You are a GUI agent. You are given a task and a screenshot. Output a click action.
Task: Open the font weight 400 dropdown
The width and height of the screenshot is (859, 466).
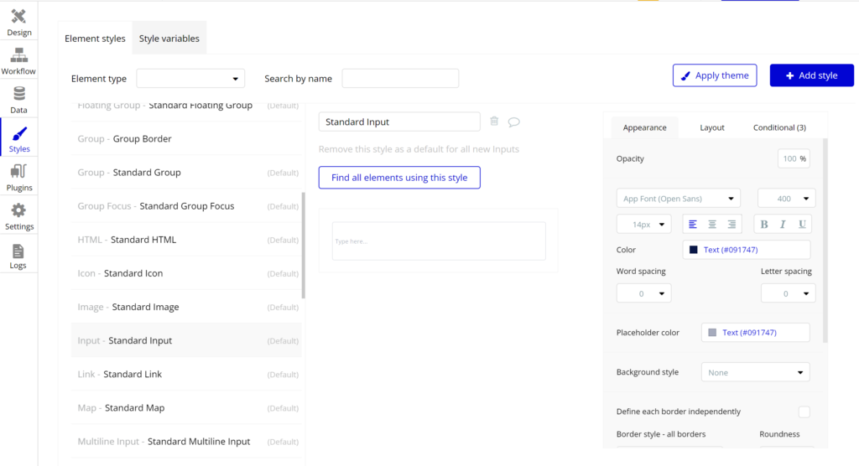click(x=786, y=199)
